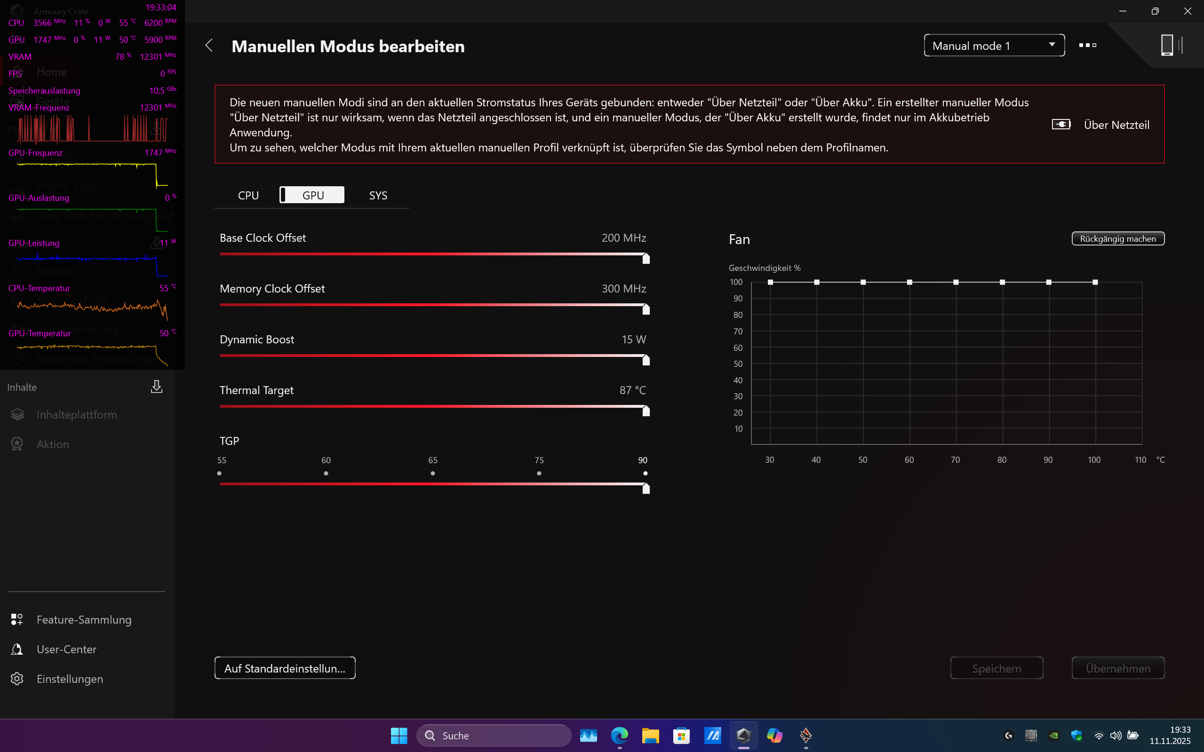Open Inhalteplattform in the sidebar
This screenshot has height=752, width=1204.
point(76,415)
